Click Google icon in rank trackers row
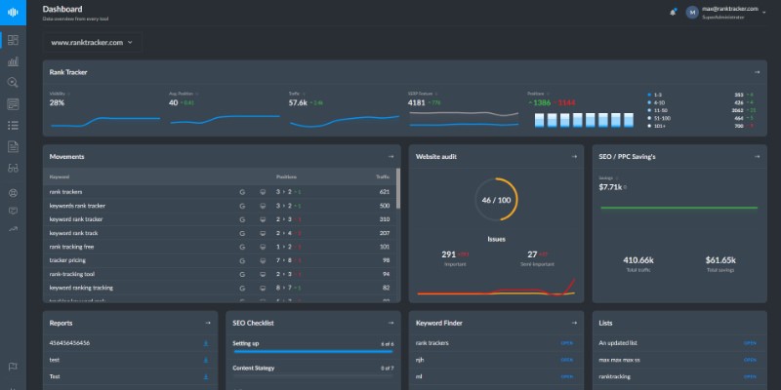Viewport: 781px width, 390px height. click(242, 192)
